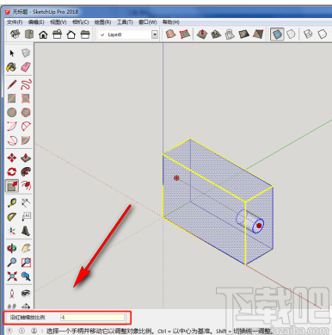Enable Wireframe face style

(308, 34)
